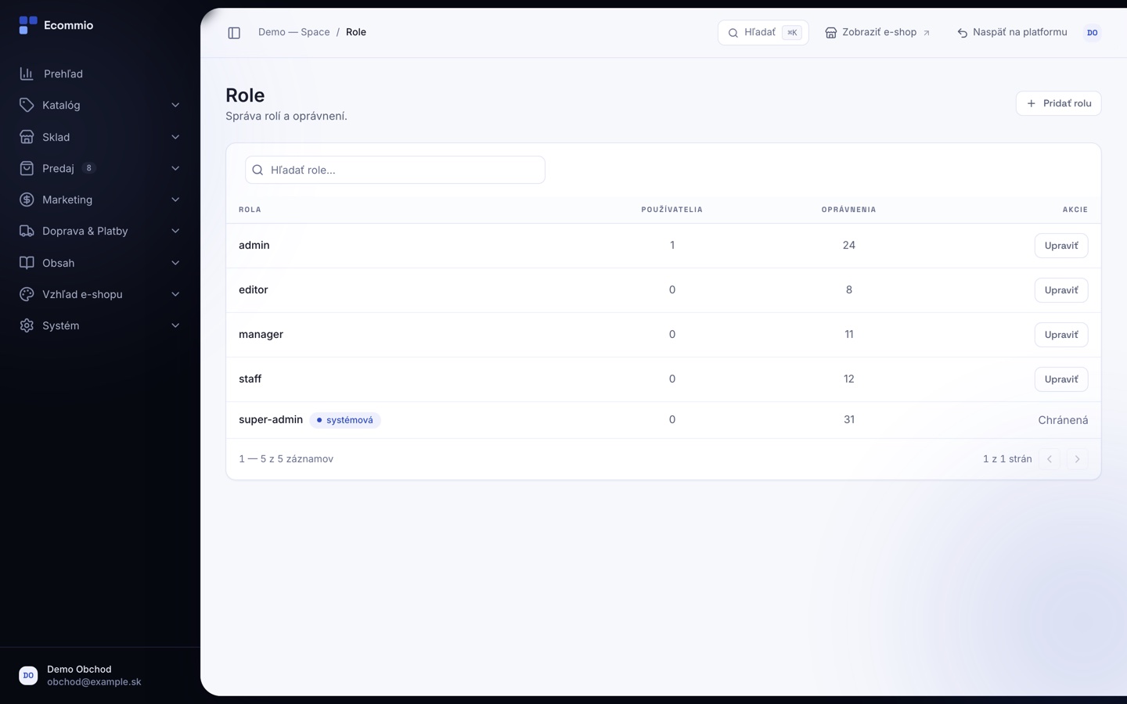Screen dimensions: 1127x704
Task: Click Pridať rolu button
Action: tap(1058, 103)
